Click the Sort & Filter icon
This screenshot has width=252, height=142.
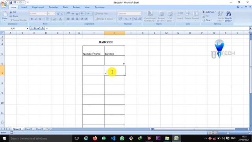tap(220, 13)
